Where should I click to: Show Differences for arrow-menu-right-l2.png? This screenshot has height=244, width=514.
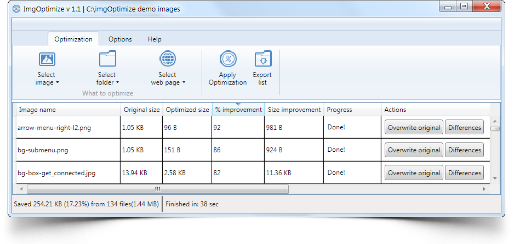464,127
